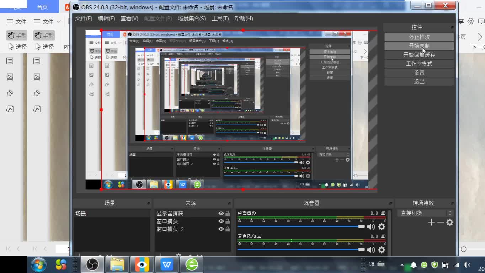
Task: Click the PDF zoom slider handle
Action: coord(463,249)
